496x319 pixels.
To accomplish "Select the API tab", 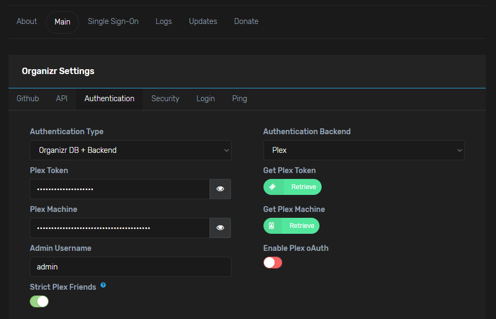I will 62,99.
